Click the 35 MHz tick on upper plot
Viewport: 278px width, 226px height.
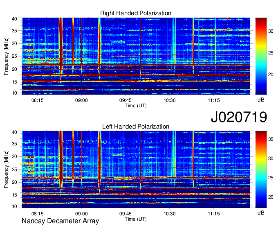click(x=14, y=31)
